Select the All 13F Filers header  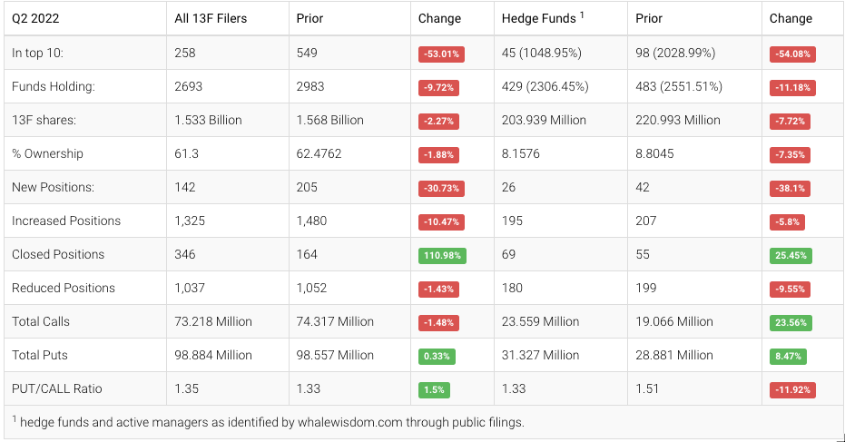(x=211, y=18)
